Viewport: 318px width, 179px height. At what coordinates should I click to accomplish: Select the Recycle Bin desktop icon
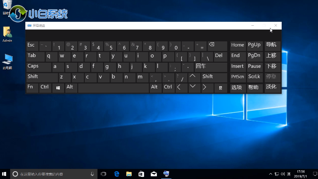(x=7, y=7)
